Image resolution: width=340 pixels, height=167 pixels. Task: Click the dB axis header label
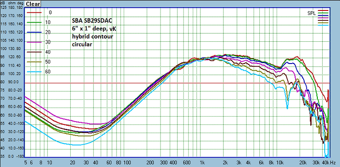pyautogui.click(x=3, y=4)
